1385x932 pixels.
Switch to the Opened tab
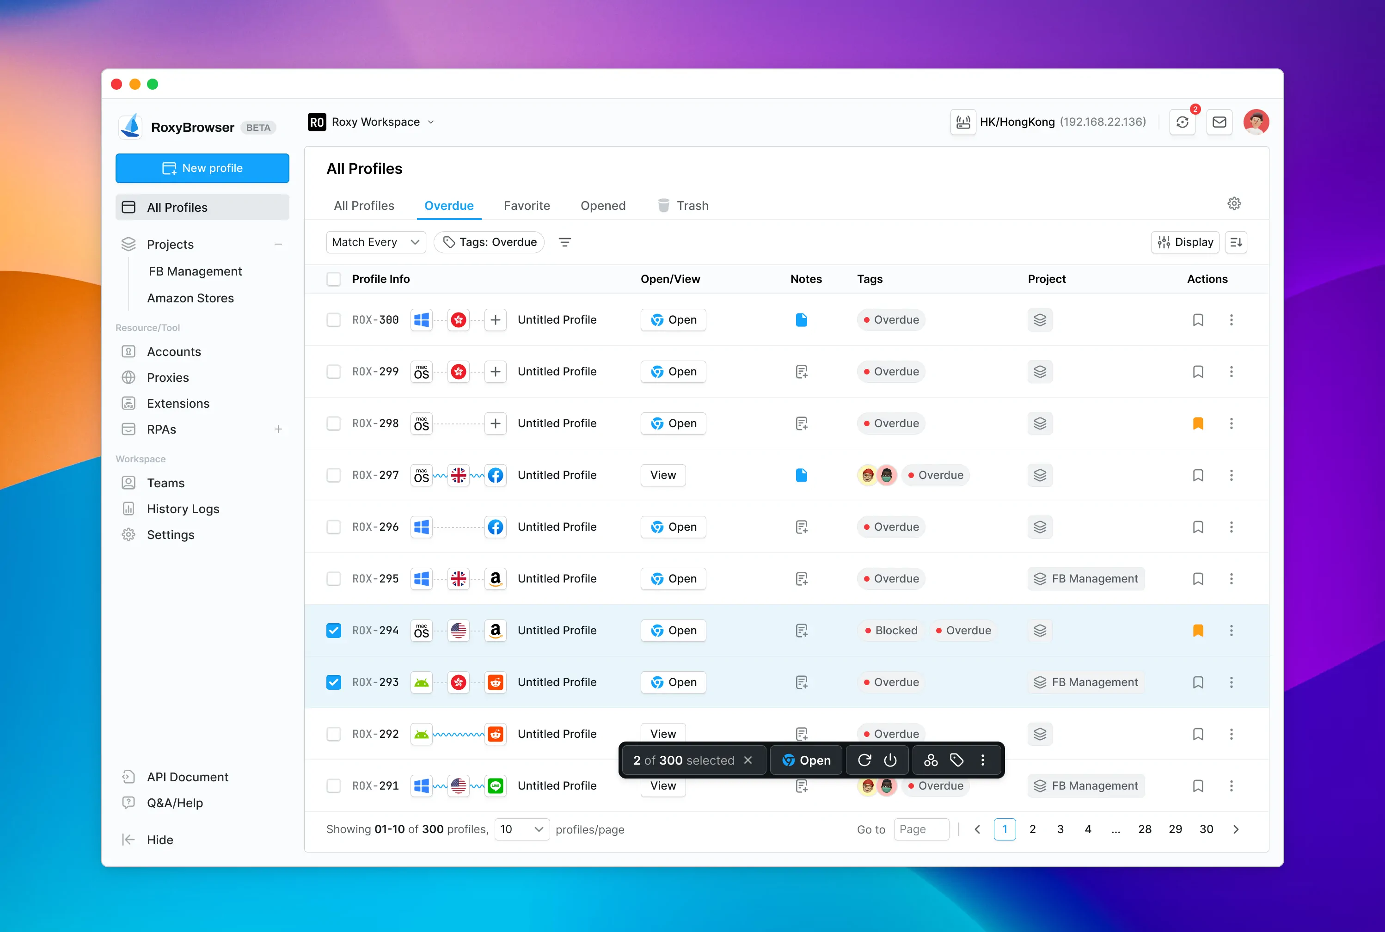point(603,206)
